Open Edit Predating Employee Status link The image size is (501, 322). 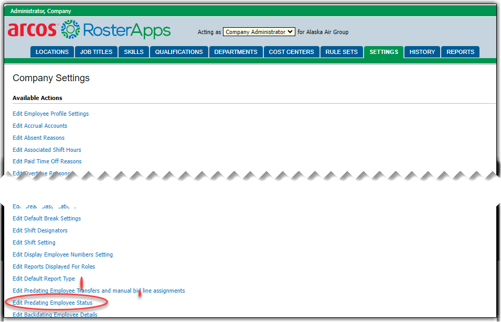point(52,303)
